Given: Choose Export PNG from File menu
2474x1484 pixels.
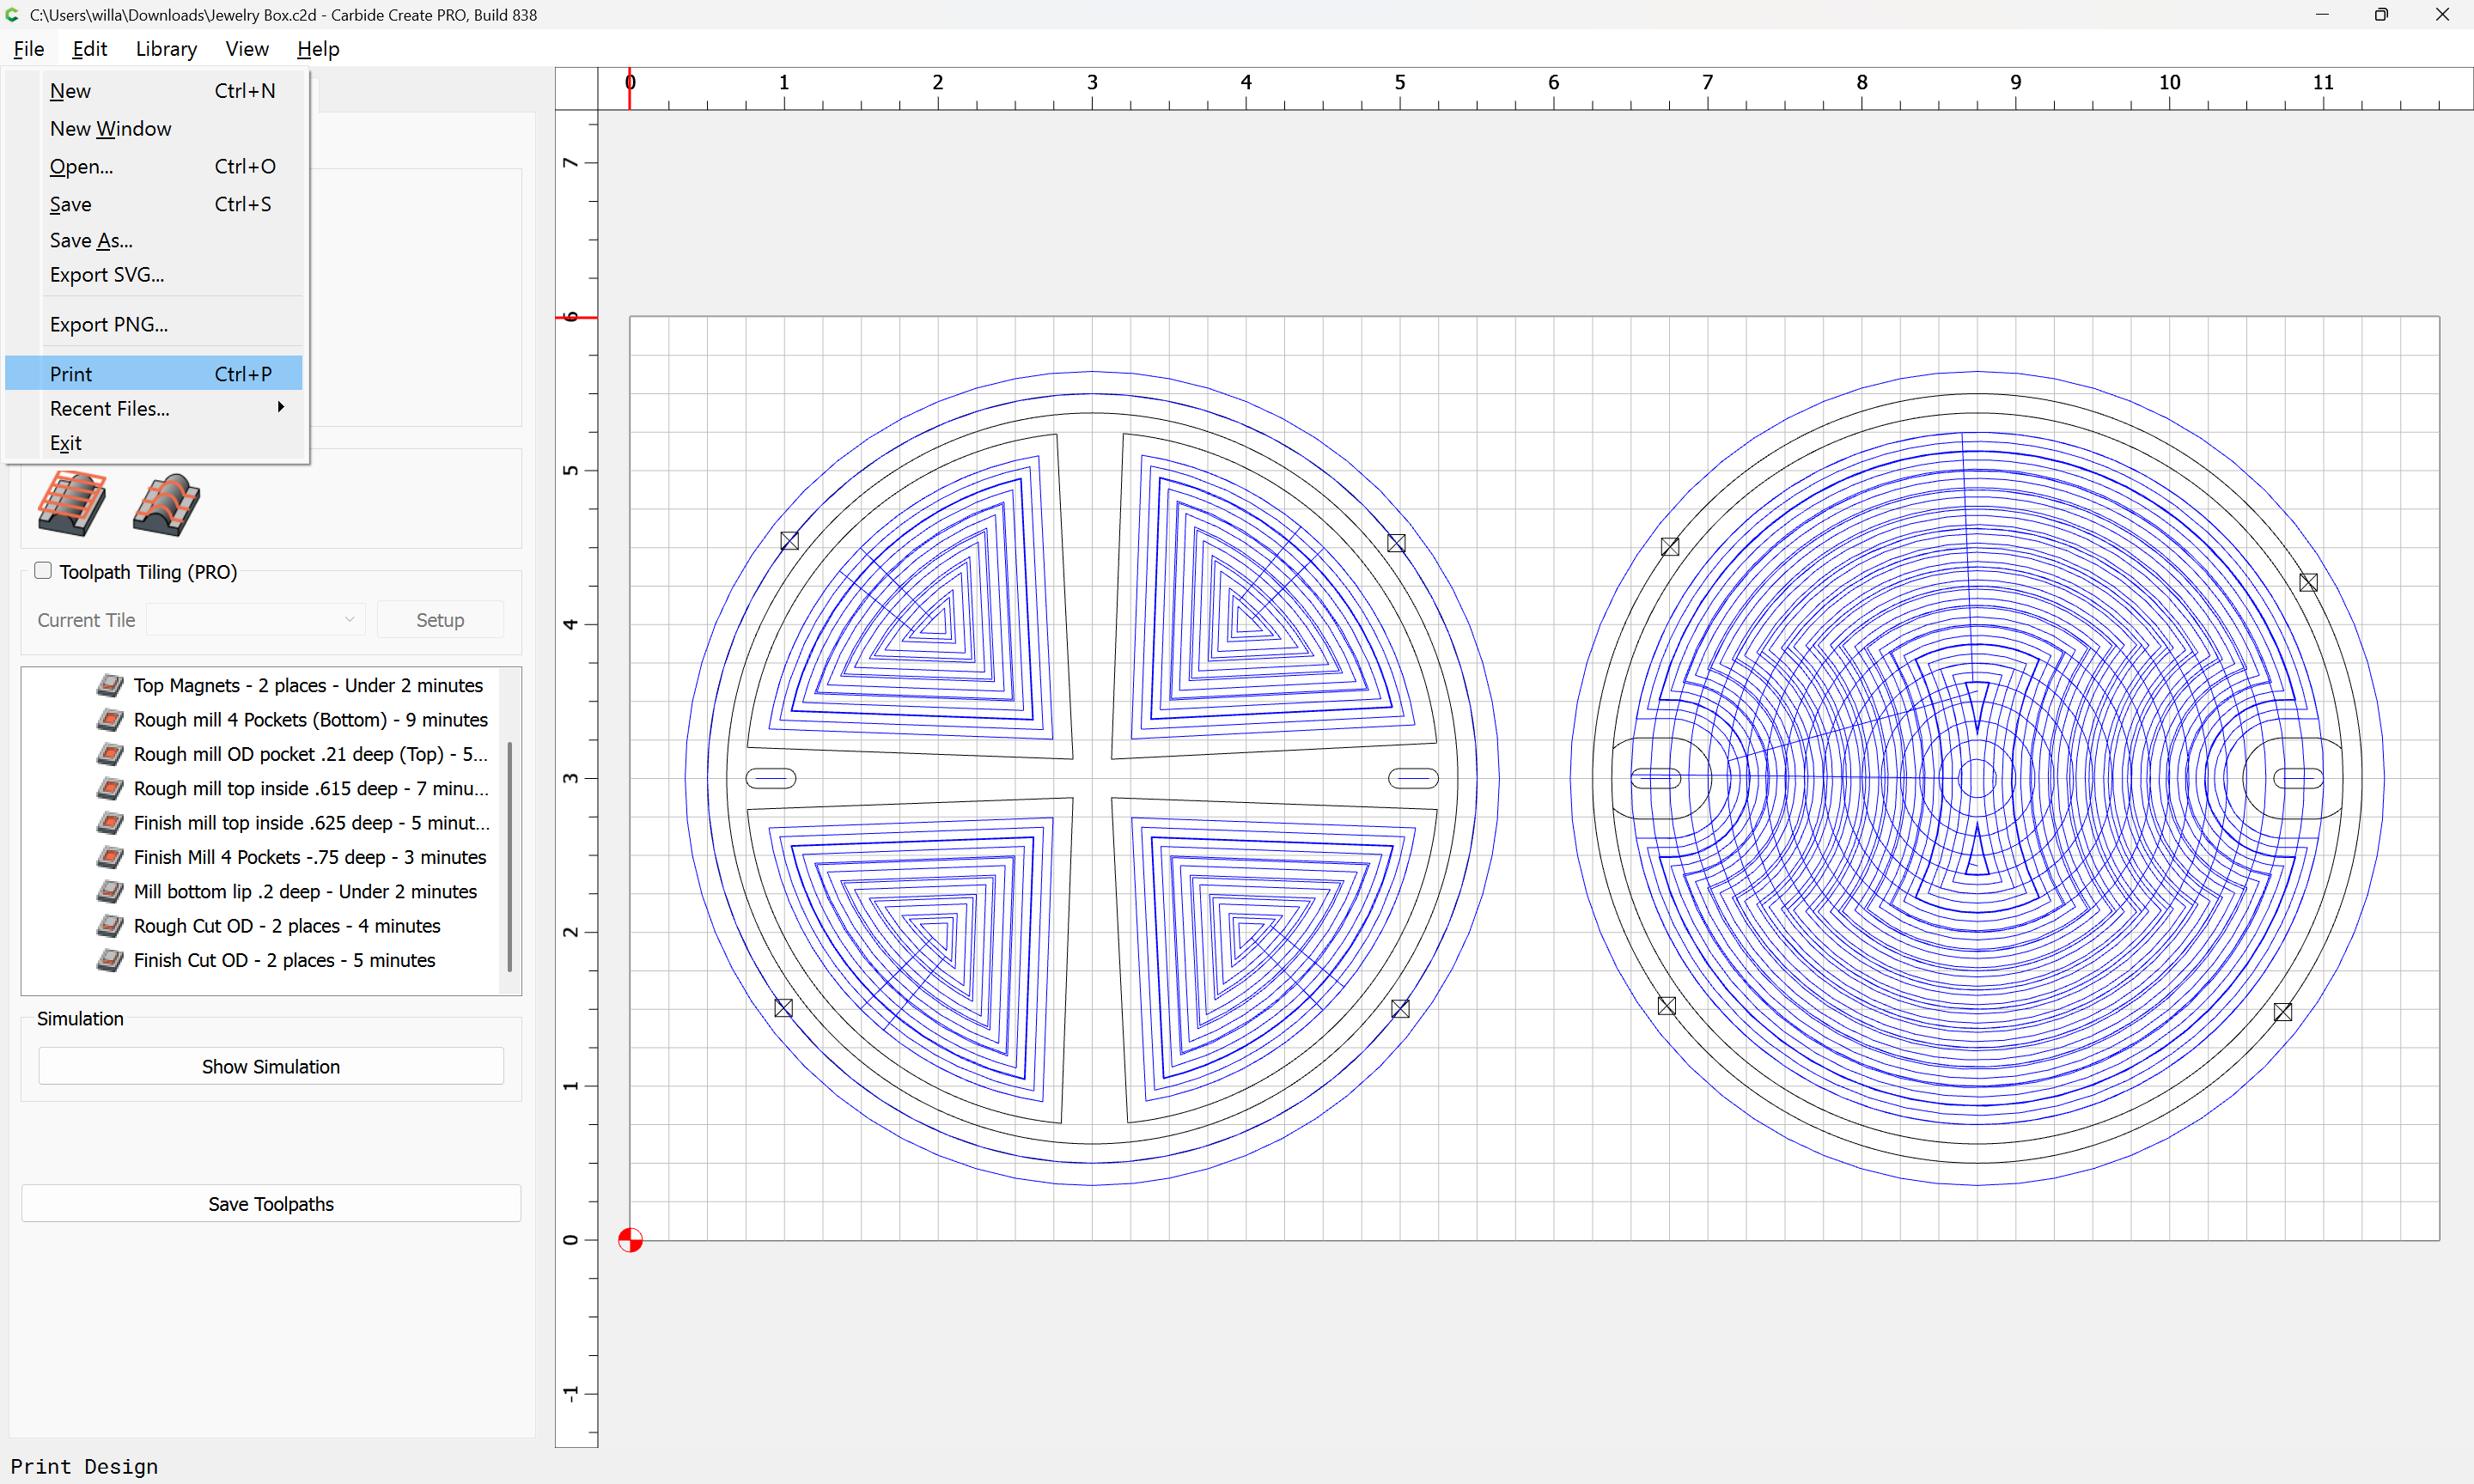Looking at the screenshot, I should (109, 325).
